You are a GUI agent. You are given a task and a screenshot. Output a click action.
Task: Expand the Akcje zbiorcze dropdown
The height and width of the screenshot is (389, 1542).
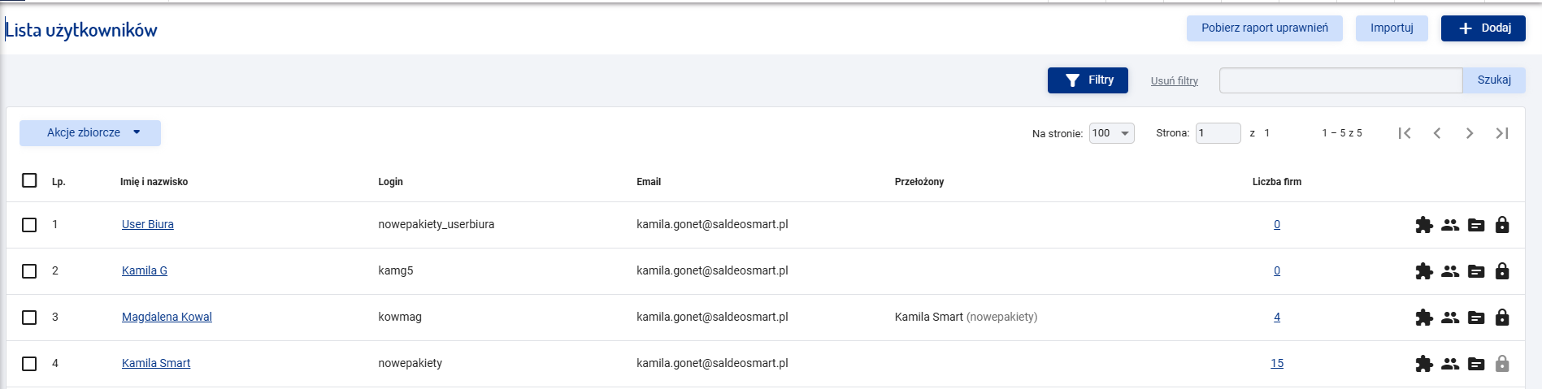(90, 133)
